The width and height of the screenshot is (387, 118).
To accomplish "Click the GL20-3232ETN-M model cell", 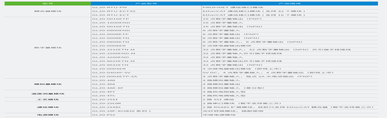I will pos(146,49).
